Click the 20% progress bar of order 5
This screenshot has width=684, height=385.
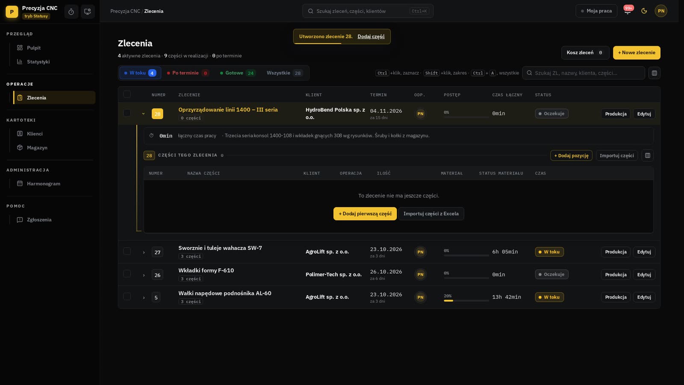466,300
